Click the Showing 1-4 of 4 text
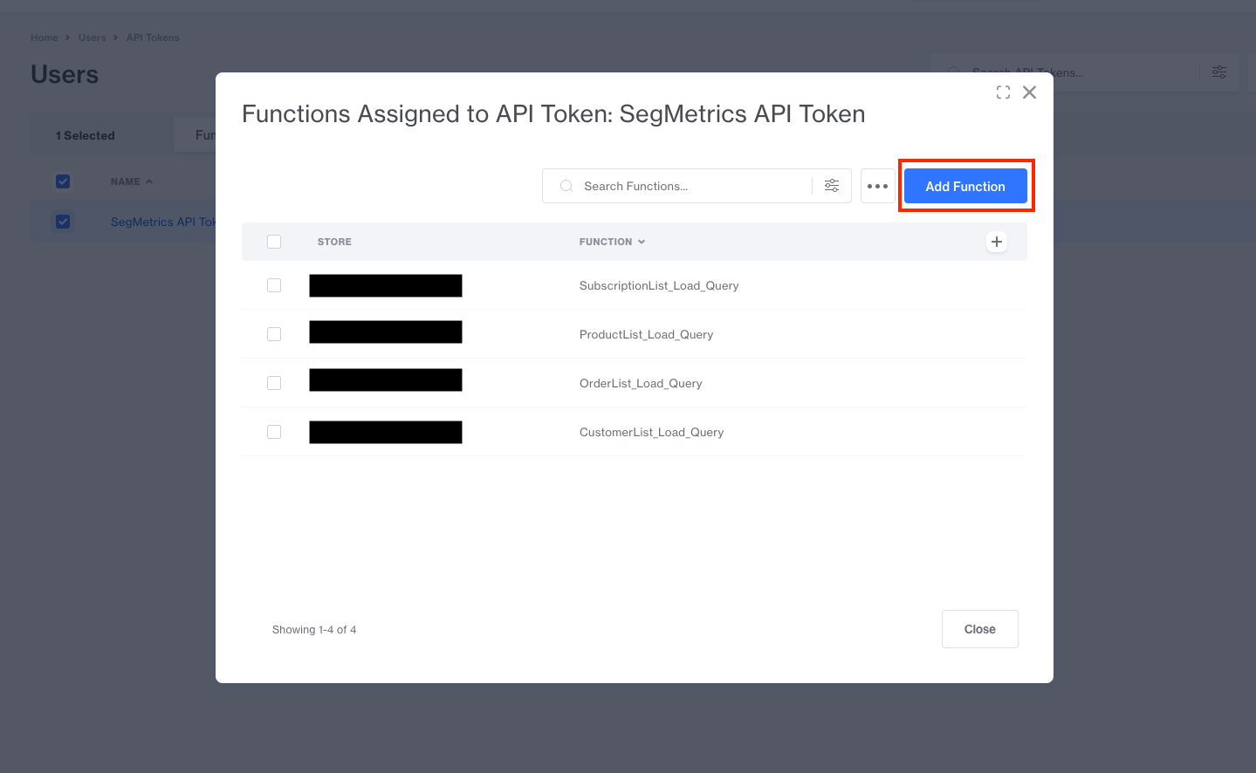Viewport: 1256px width, 773px height. (x=314, y=629)
